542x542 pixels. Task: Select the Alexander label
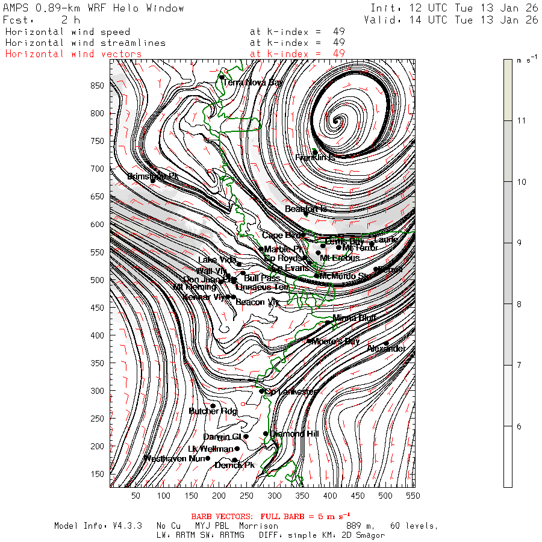coord(387,349)
